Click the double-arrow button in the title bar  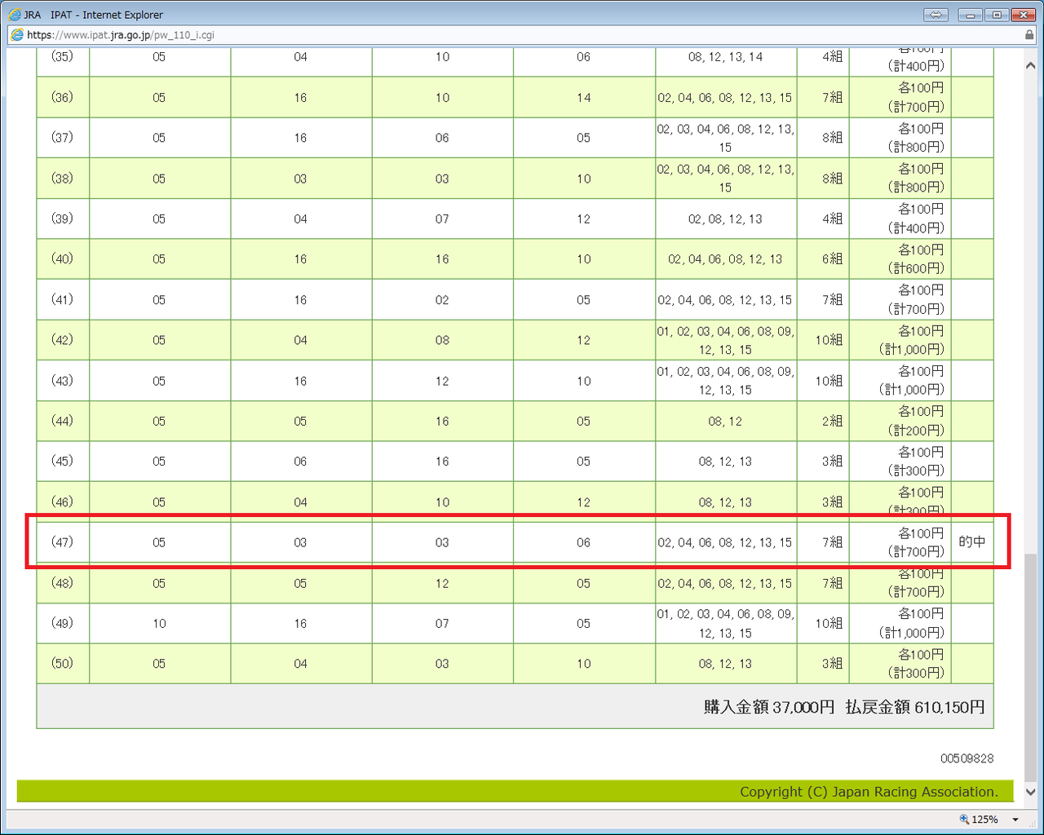pyautogui.click(x=936, y=15)
